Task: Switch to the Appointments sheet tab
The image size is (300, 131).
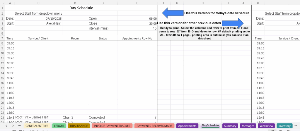Action: coord(187,126)
